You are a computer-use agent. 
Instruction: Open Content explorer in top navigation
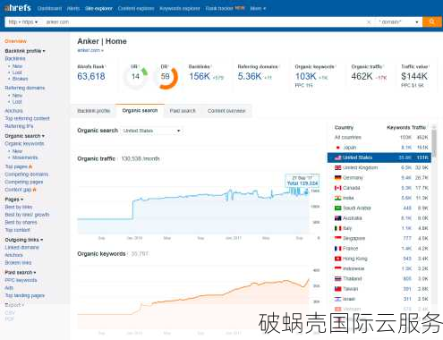[136, 8]
